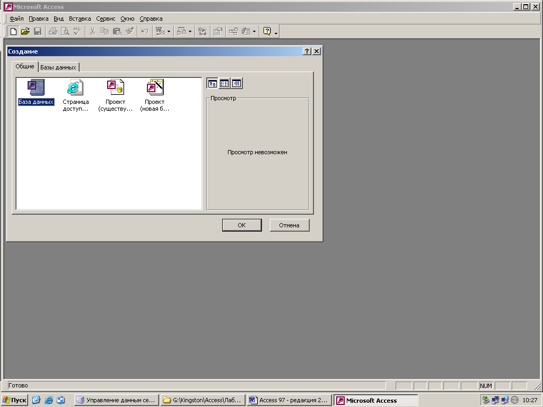Select the Проект (новая база) template icon

tap(154, 95)
